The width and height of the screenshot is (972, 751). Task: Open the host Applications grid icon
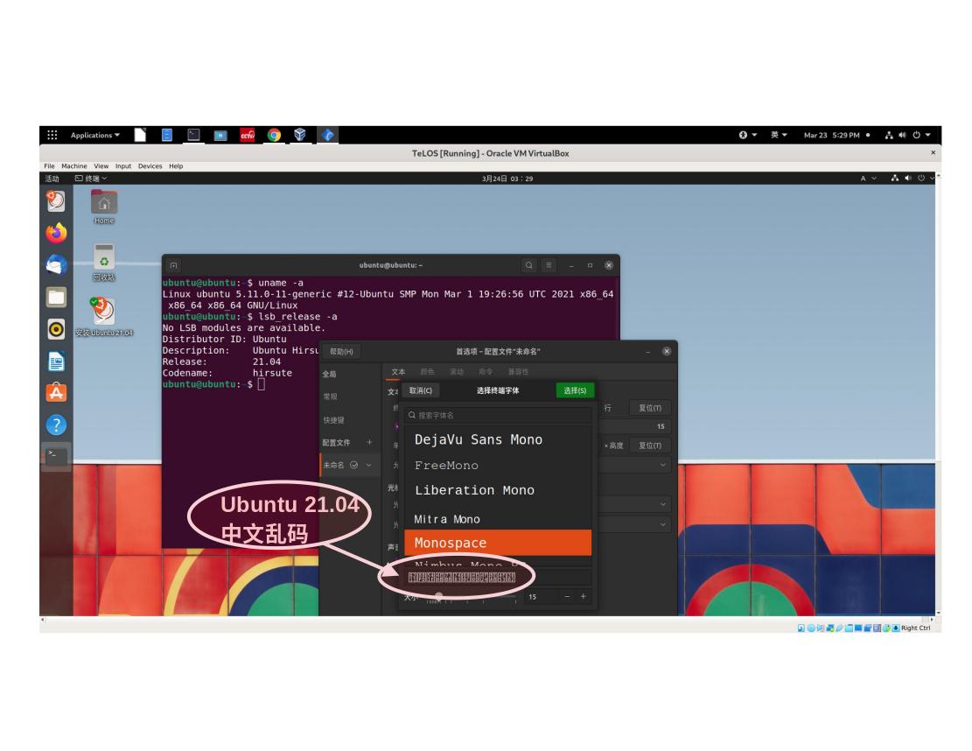point(52,135)
